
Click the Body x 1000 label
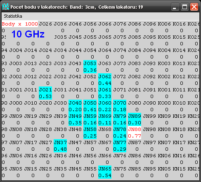(x=20, y=24)
